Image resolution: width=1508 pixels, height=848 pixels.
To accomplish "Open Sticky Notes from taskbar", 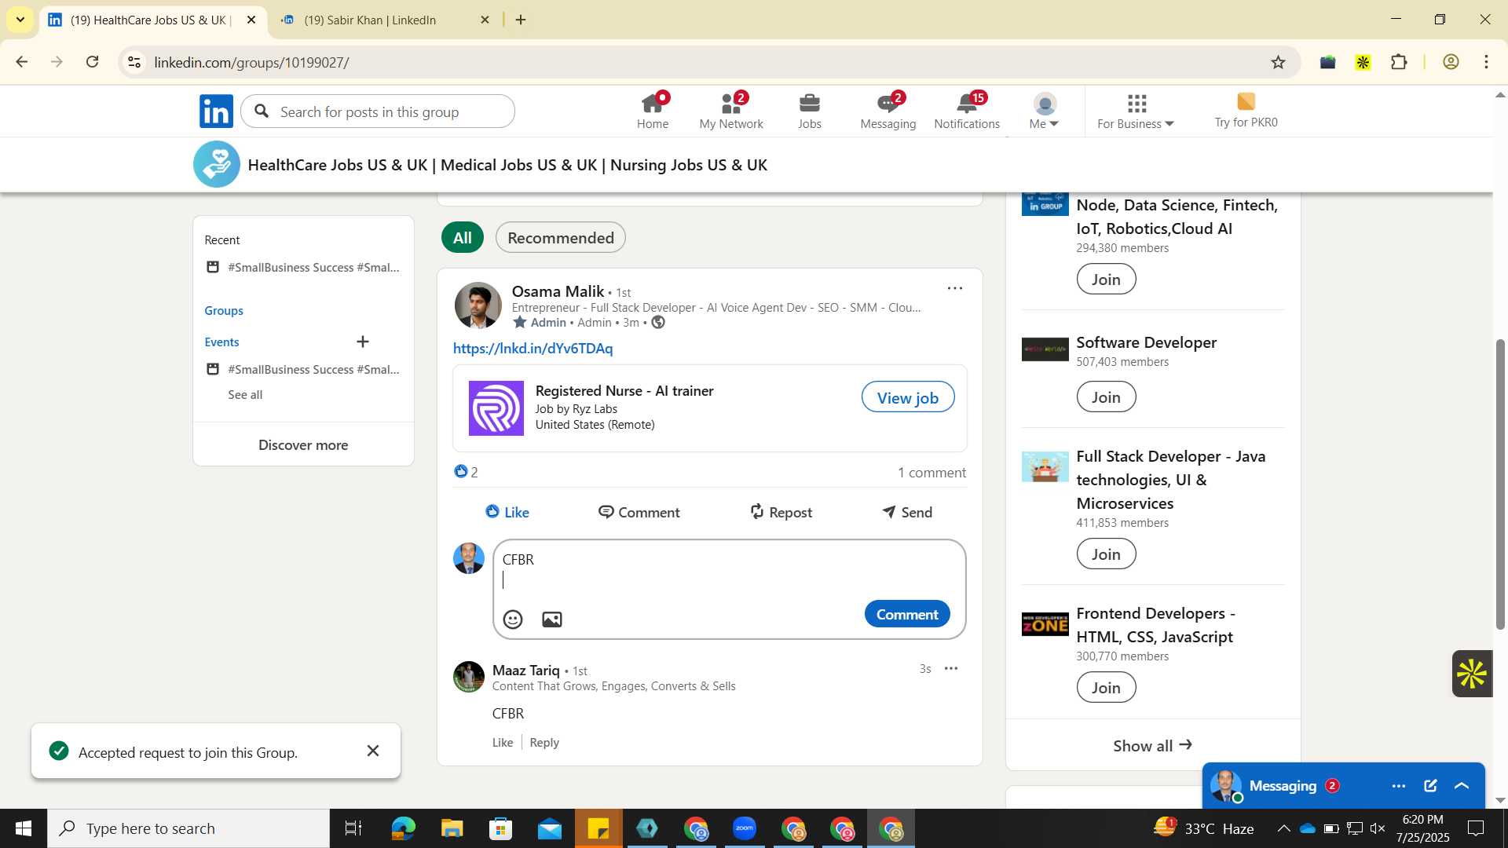I will (598, 828).
